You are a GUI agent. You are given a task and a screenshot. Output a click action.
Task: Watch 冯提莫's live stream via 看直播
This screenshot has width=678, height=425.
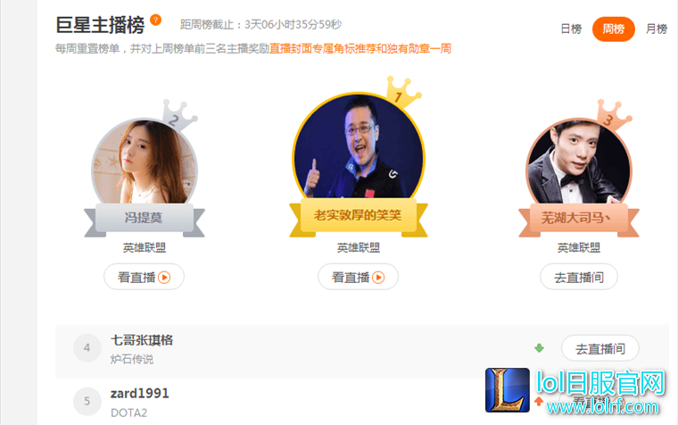(144, 277)
